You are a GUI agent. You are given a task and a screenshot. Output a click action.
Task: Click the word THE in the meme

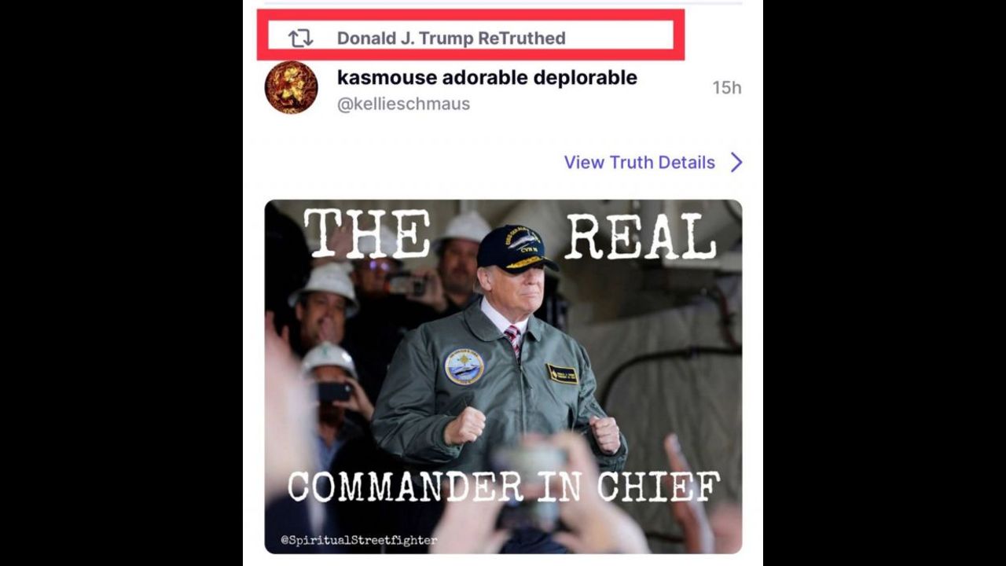tap(366, 233)
